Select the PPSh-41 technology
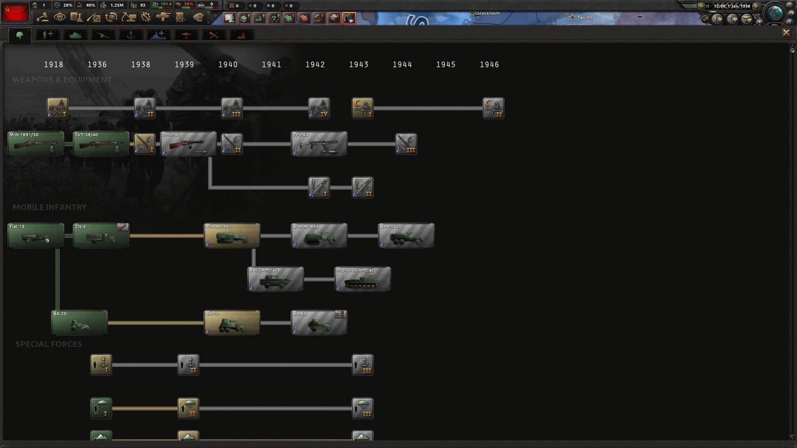Image resolution: width=797 pixels, height=448 pixels. coord(188,144)
